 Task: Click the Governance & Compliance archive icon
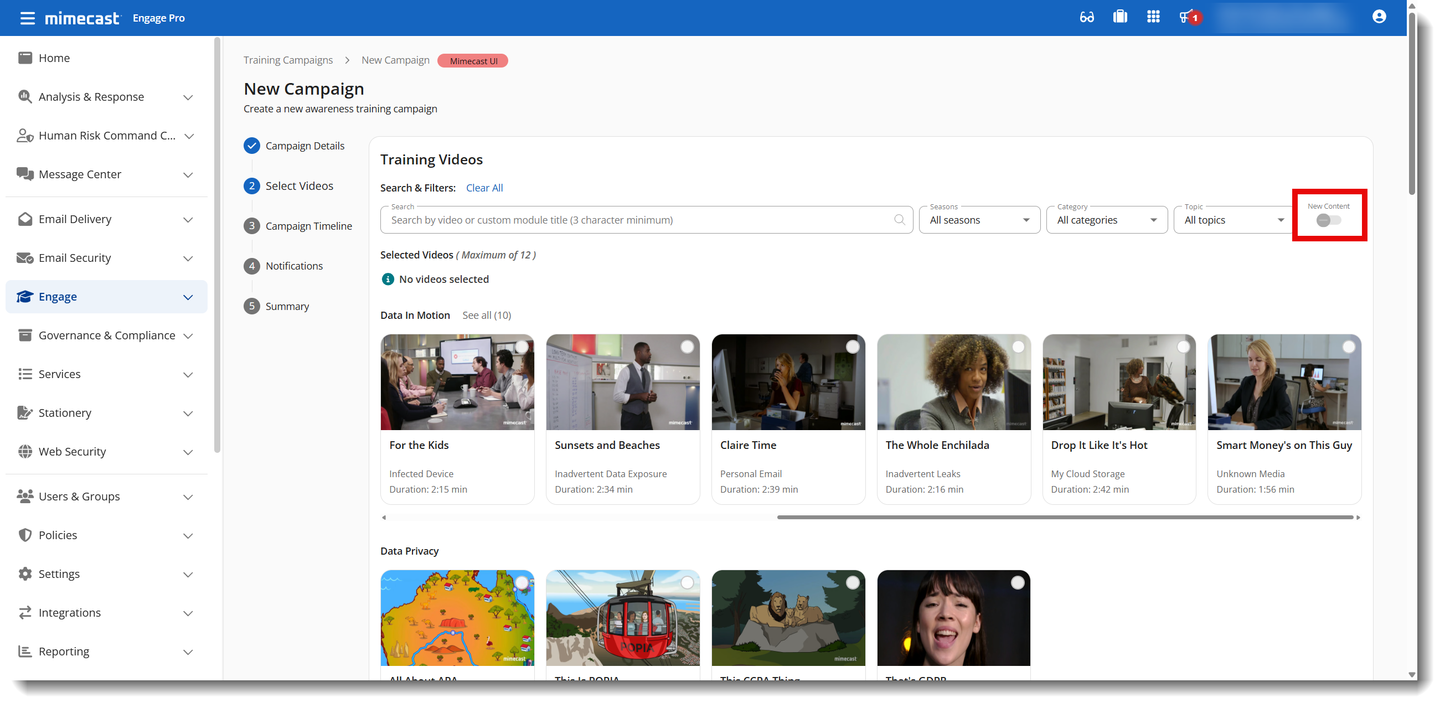coord(25,335)
